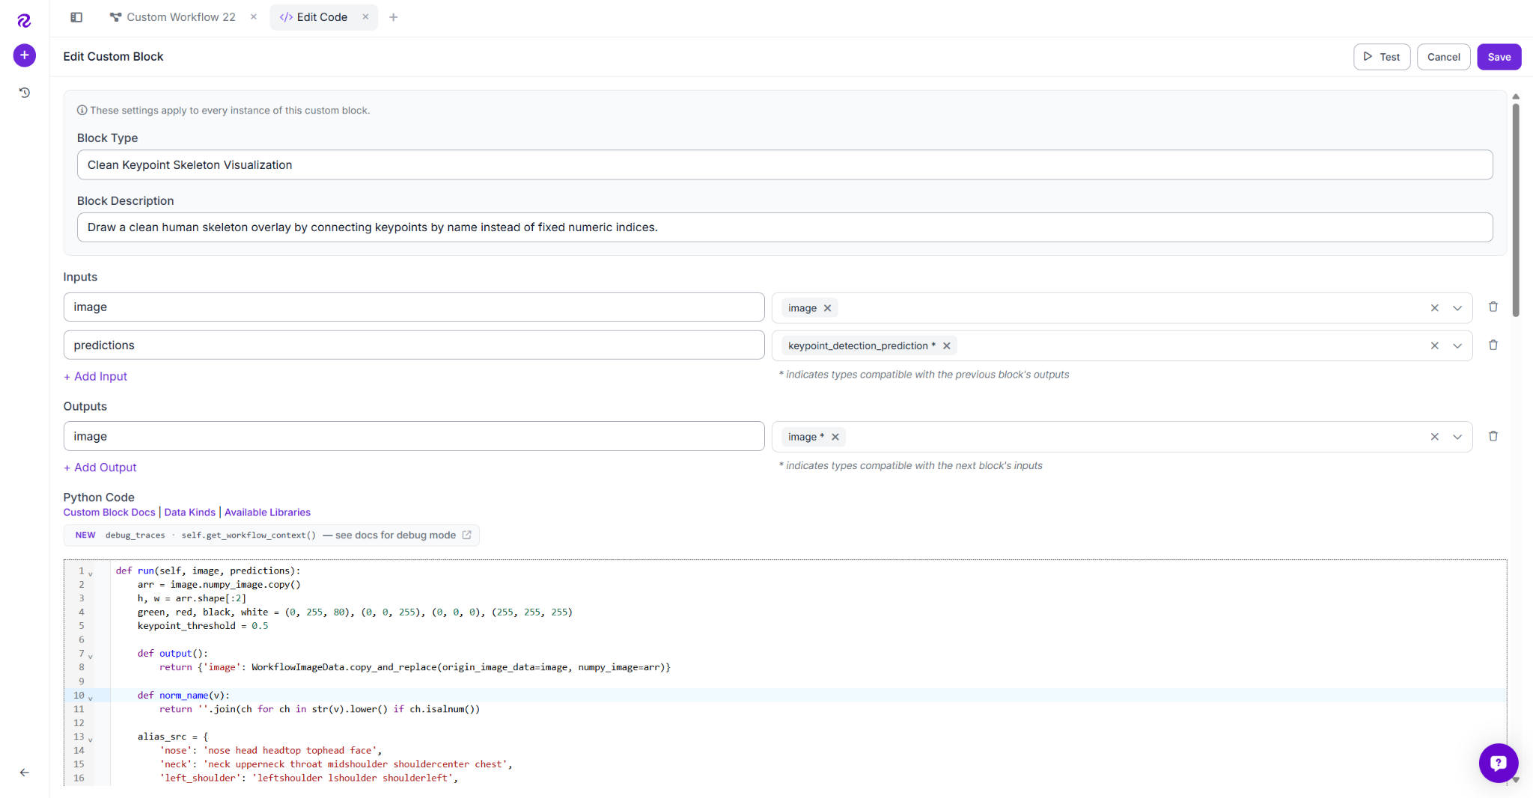Open the help chat bubble
This screenshot has width=1533, height=798.
[x=1498, y=763]
